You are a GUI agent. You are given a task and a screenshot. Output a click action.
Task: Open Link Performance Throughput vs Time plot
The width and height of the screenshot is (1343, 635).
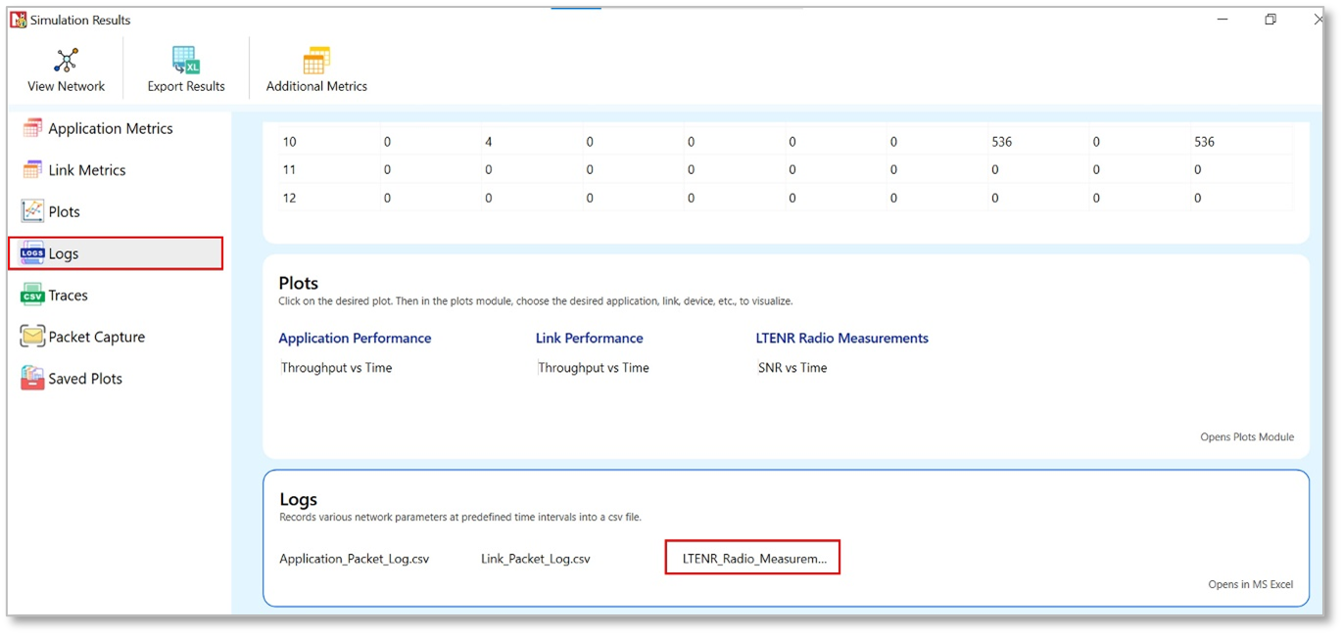pos(593,368)
